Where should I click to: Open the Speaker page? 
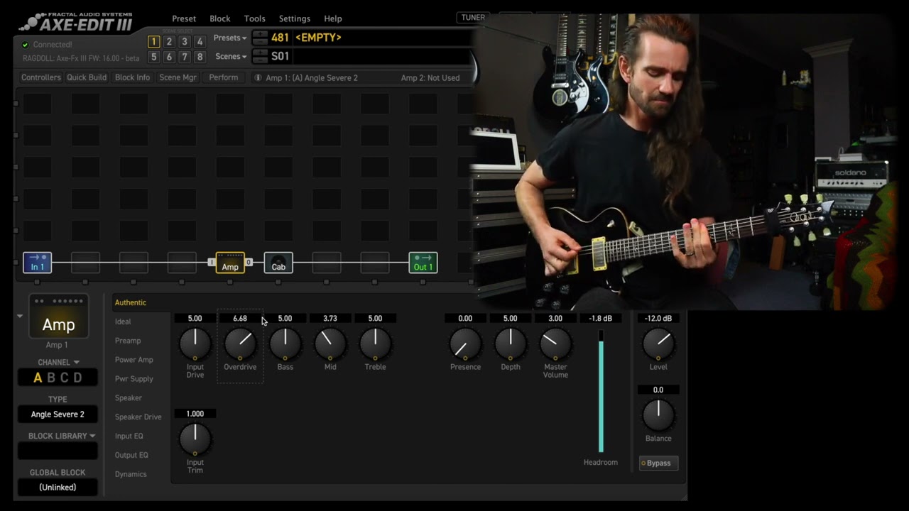pos(129,398)
